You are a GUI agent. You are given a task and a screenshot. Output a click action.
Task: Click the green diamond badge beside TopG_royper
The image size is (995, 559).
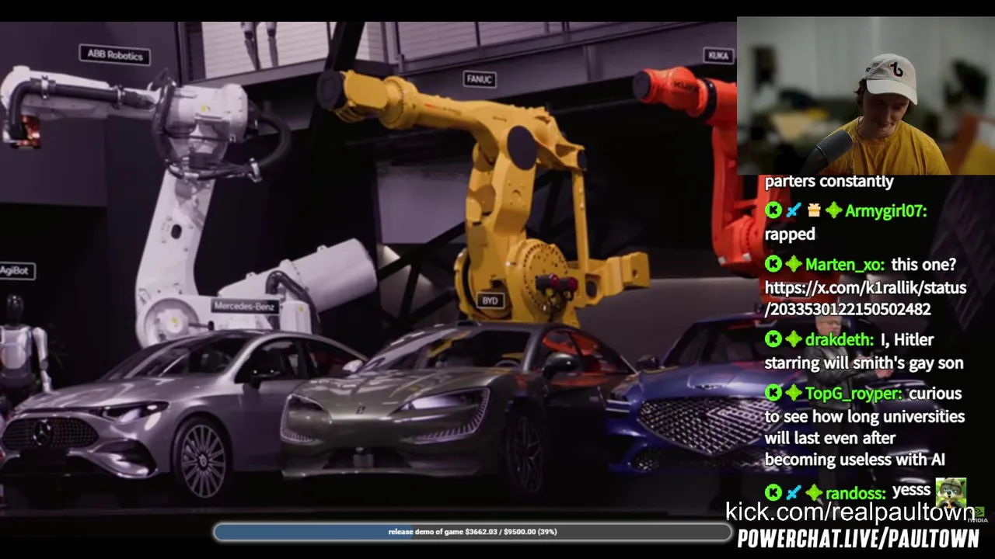pyautogui.click(x=793, y=394)
